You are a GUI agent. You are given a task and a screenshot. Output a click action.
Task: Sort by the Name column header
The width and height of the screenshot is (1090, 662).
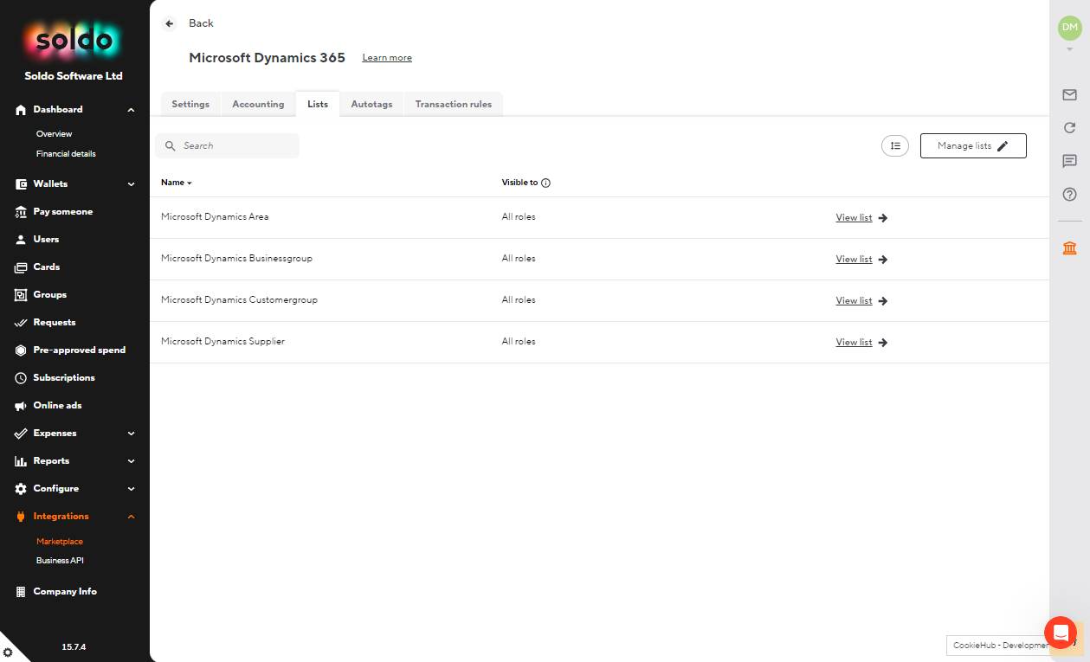pyautogui.click(x=176, y=183)
